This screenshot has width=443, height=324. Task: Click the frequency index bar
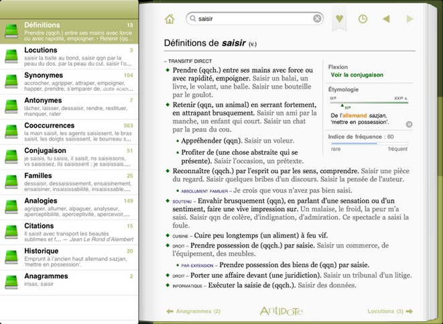pos(369,144)
